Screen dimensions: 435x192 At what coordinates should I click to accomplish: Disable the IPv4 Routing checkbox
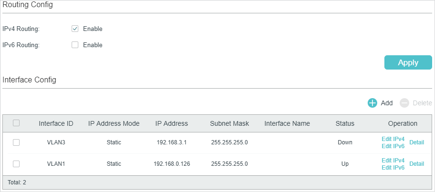pyautogui.click(x=75, y=29)
